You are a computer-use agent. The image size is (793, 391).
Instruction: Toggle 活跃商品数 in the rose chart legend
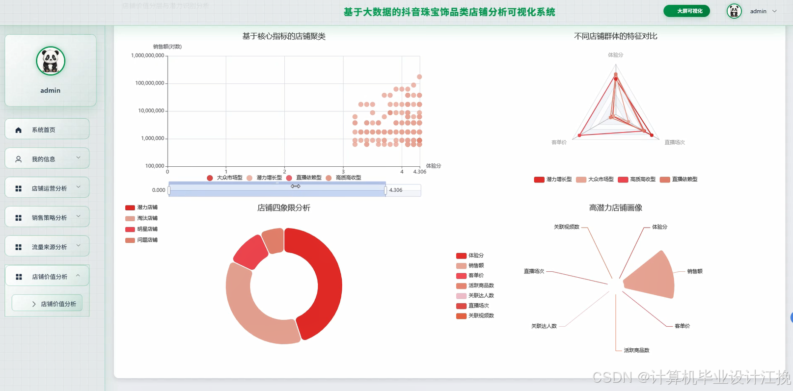[x=475, y=286]
